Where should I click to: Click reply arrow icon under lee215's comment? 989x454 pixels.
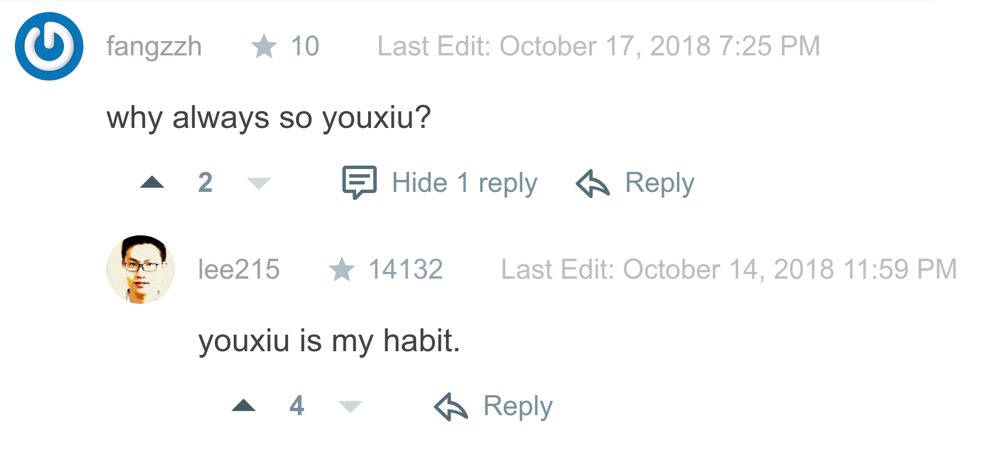[451, 407]
